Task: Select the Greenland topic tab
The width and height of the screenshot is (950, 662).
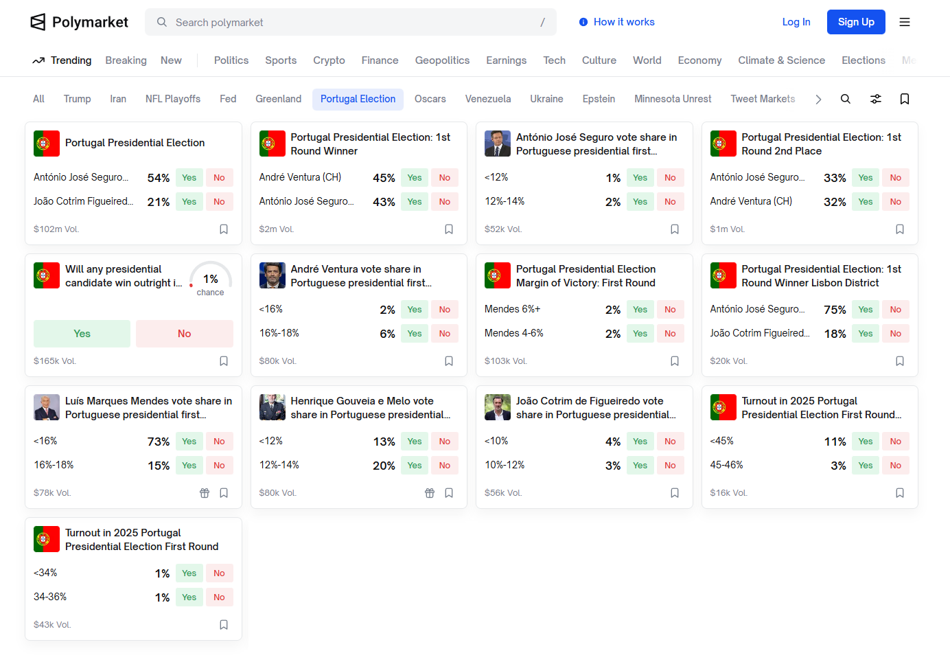Action: tap(278, 99)
